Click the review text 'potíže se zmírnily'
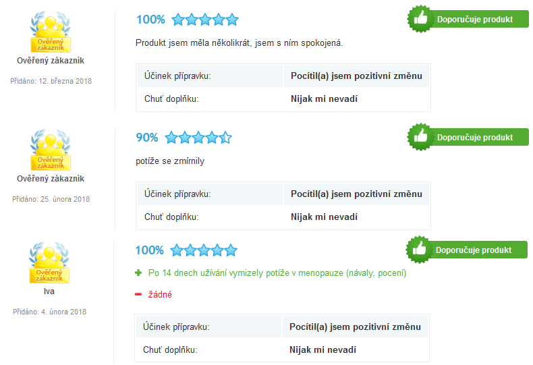The width and height of the screenshot is (533, 365). pyautogui.click(x=170, y=161)
